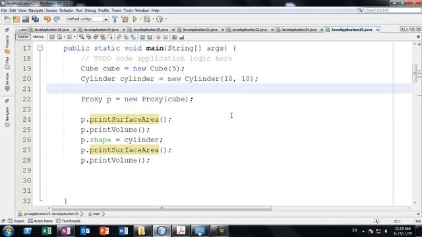Open the Navigator side panel
422x237 pixels.
pos(7,117)
